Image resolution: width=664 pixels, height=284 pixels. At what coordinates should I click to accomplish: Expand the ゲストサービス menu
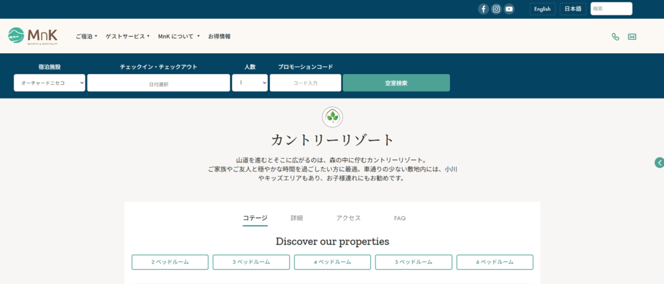point(128,36)
